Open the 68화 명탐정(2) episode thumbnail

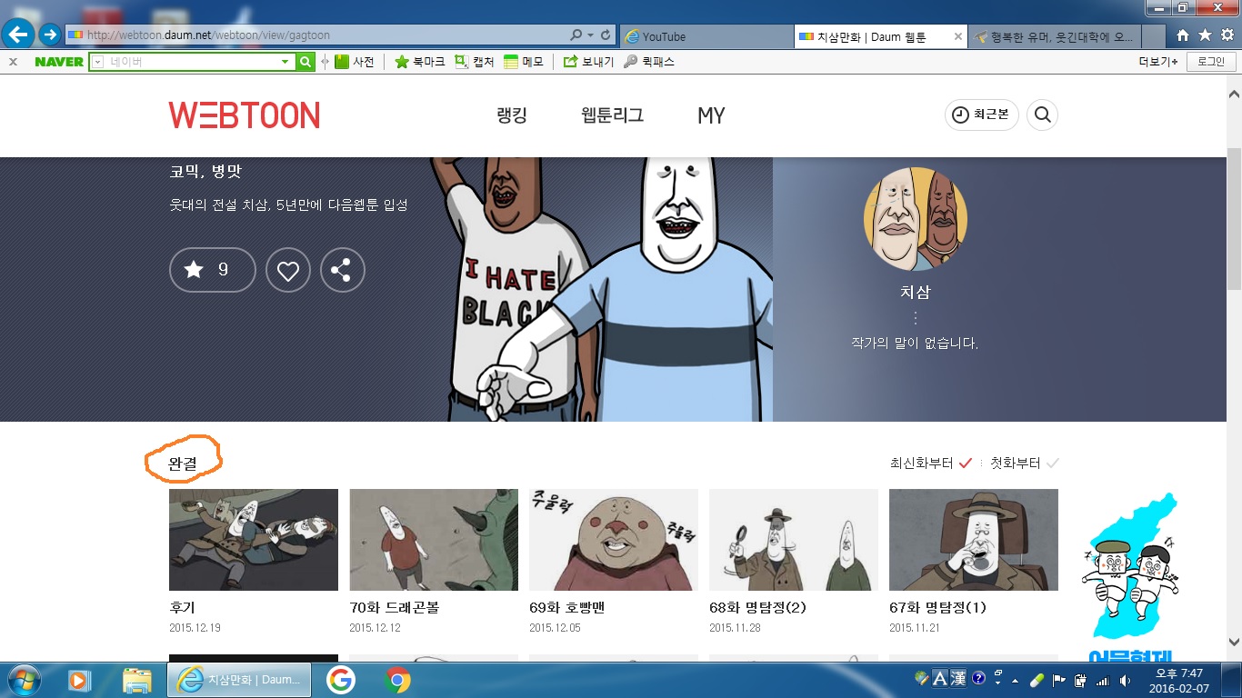click(x=794, y=540)
